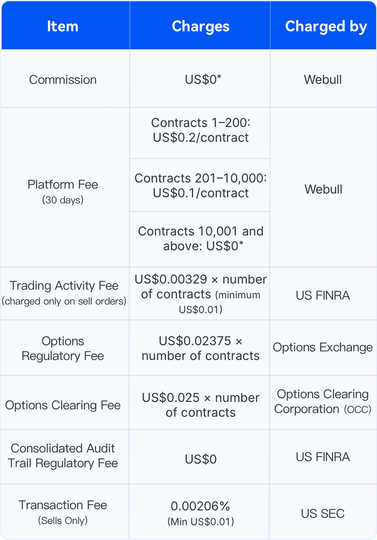Click the Contracts 10,001 and above tier
The image size is (377, 540).
(201, 238)
